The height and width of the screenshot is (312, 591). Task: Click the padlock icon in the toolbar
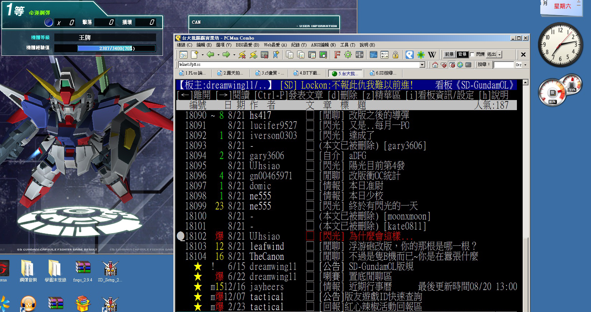click(x=396, y=55)
